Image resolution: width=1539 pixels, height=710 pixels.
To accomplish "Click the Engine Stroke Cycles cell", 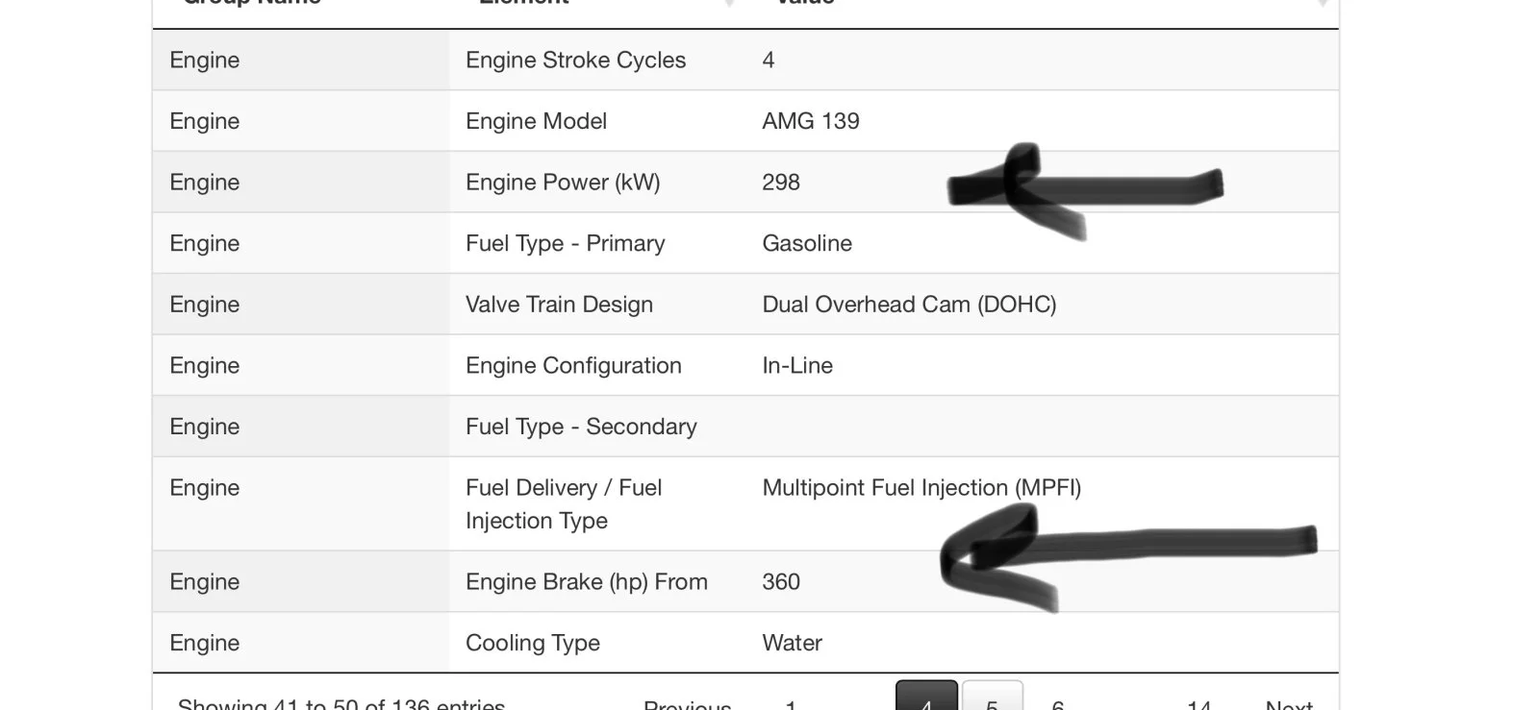I will (575, 61).
